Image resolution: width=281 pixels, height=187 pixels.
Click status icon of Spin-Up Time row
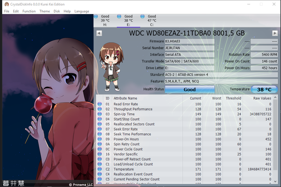100,114
